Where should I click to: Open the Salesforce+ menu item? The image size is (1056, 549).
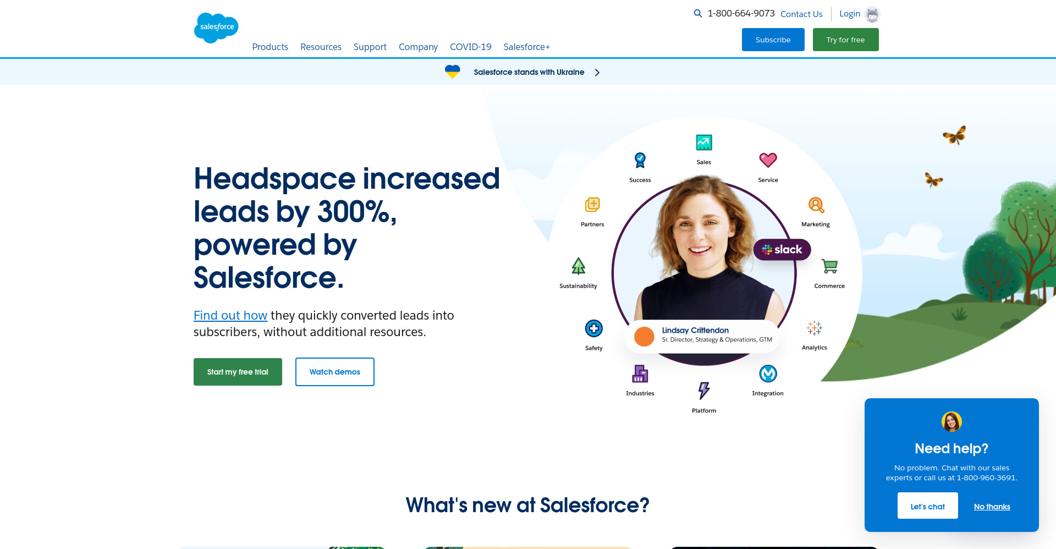point(526,47)
